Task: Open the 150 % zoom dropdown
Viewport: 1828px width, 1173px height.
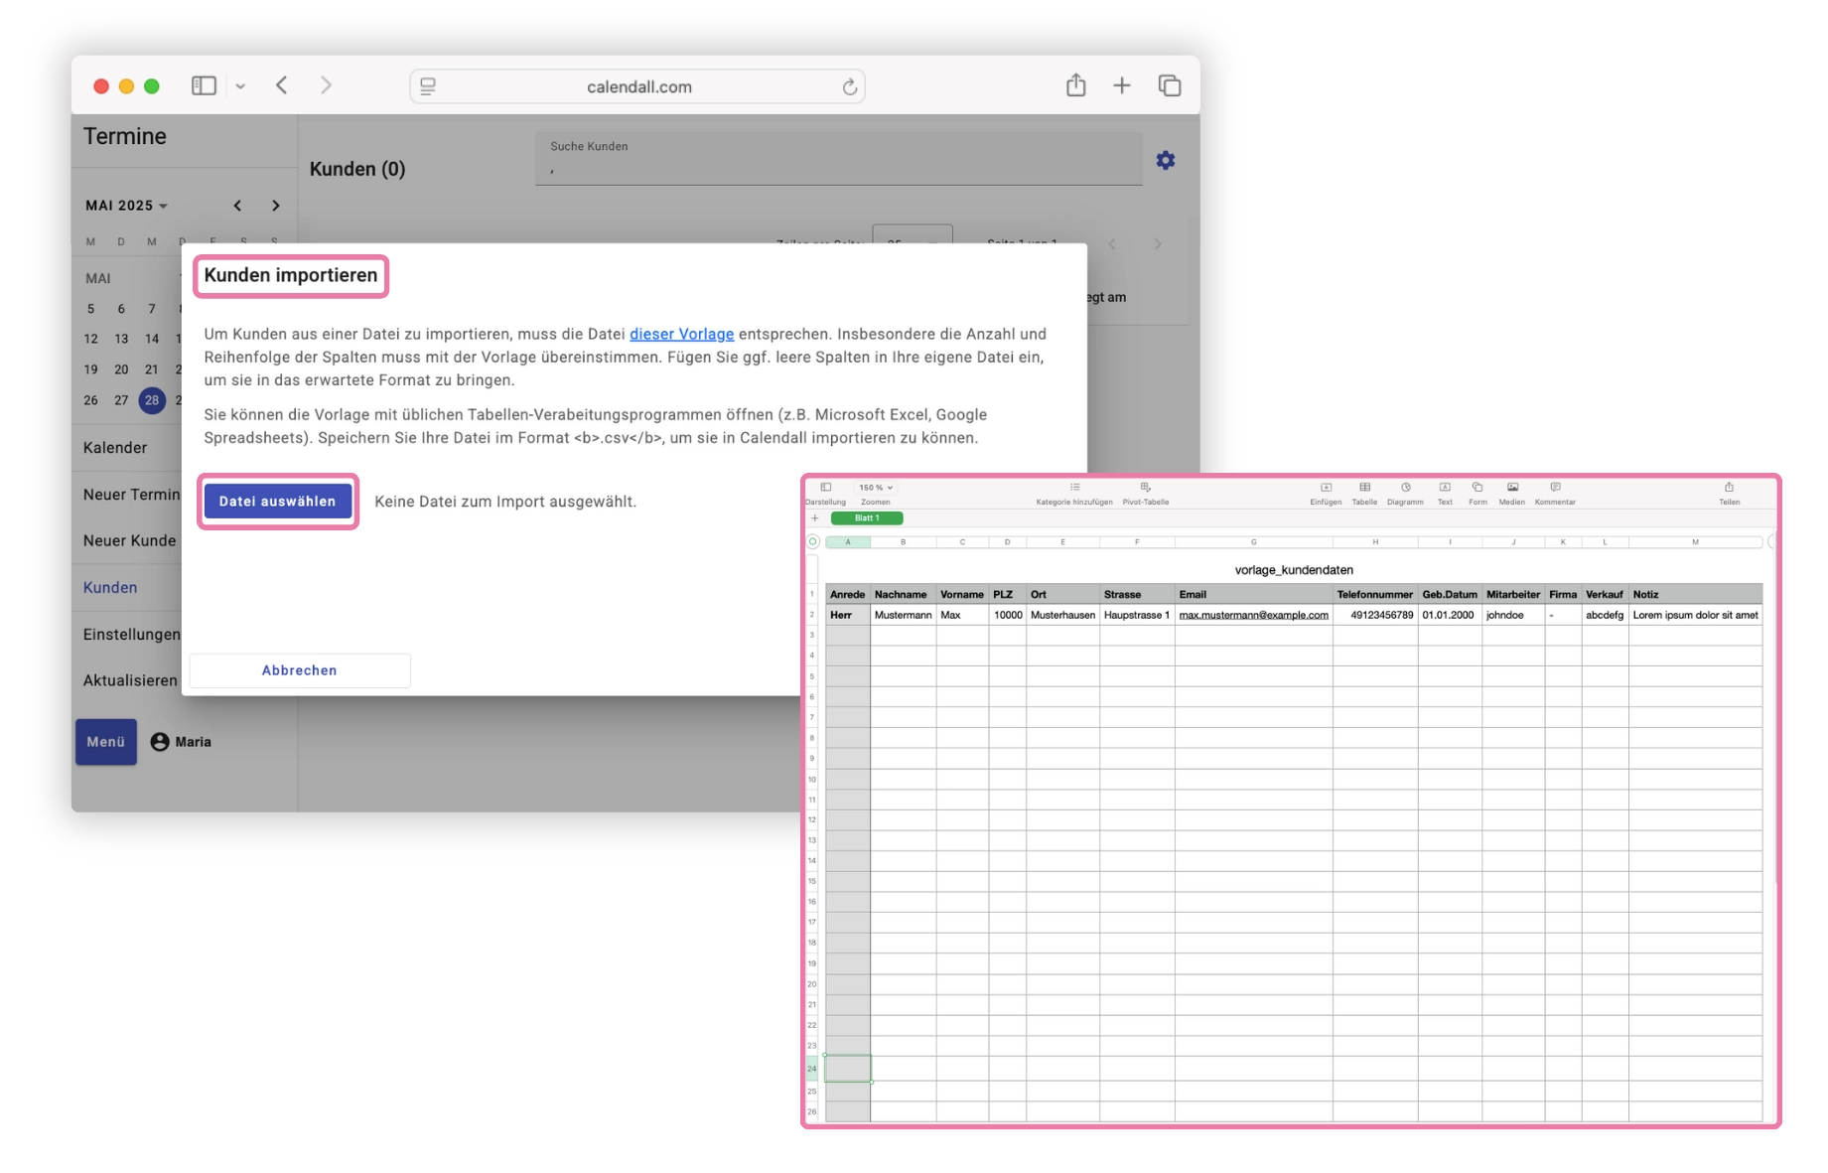Action: coord(874,488)
